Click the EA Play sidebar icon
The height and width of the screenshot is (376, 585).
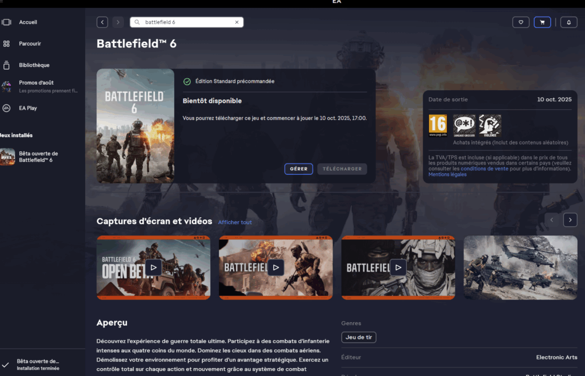[6, 108]
